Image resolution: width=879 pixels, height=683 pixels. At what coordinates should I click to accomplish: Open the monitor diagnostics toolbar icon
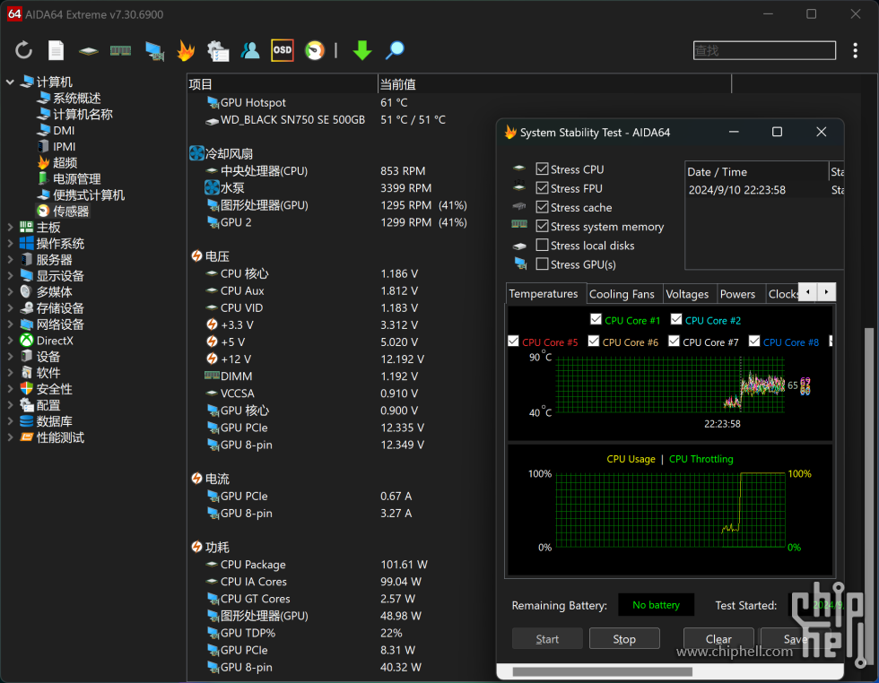(154, 51)
